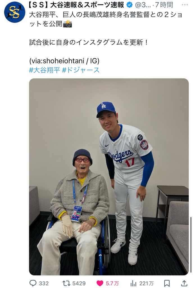The width and height of the screenshot is (193, 288).
Task: Toggle the bookmark icon on this post
Action: coord(167,283)
